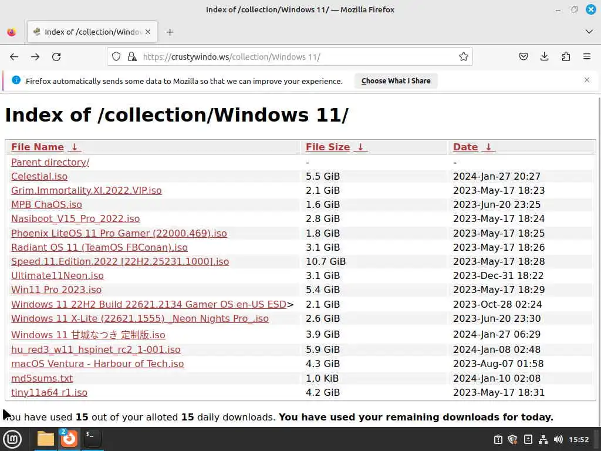Save page to Pocket
The height and width of the screenshot is (451, 601).
[523, 57]
